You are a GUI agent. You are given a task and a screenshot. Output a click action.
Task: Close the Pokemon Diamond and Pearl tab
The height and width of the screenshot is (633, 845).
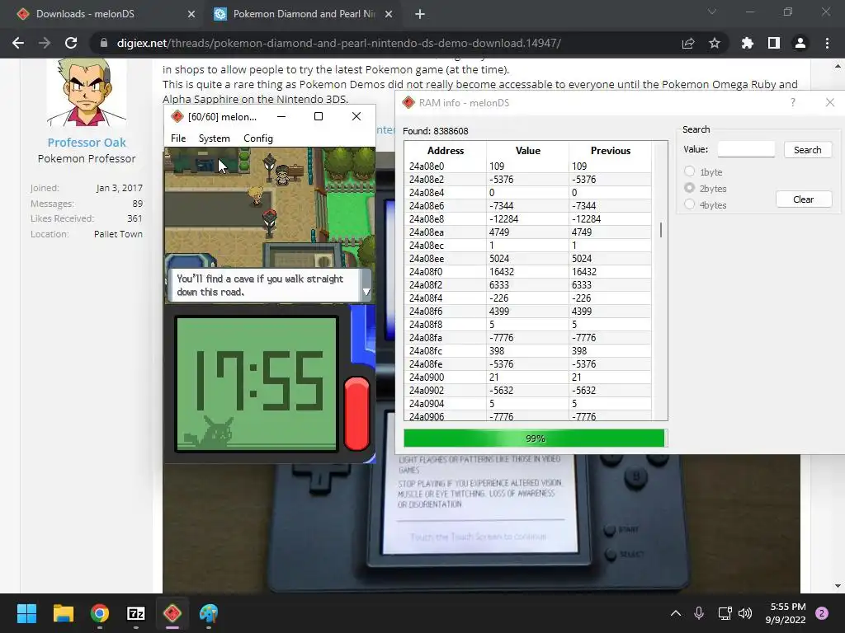[389, 14]
